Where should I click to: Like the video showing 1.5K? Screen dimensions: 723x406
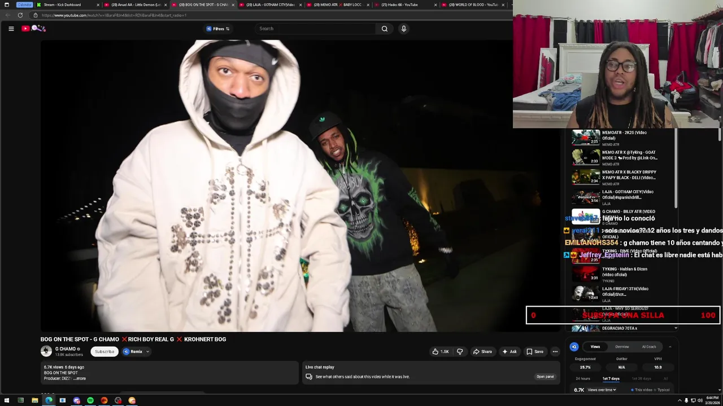click(441, 352)
